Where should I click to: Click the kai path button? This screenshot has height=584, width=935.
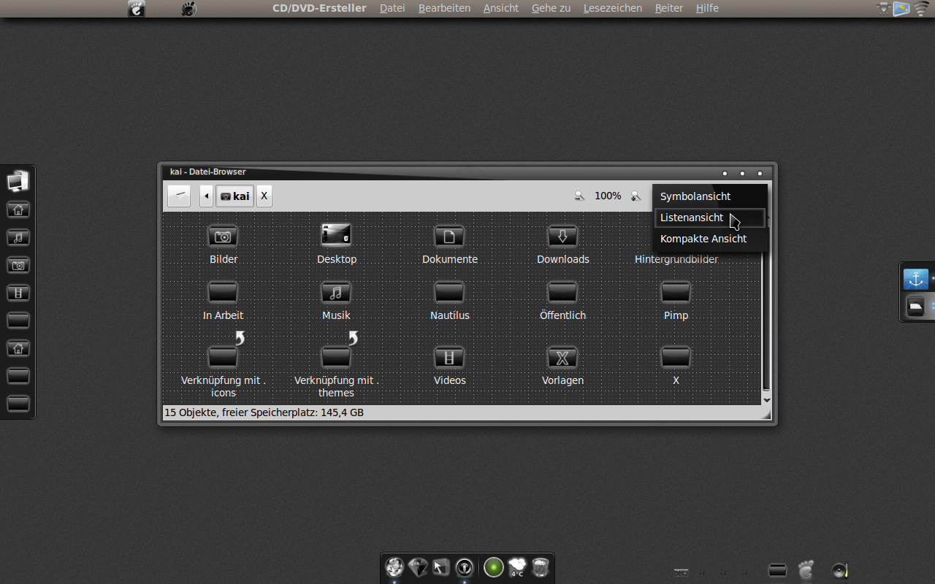point(234,196)
